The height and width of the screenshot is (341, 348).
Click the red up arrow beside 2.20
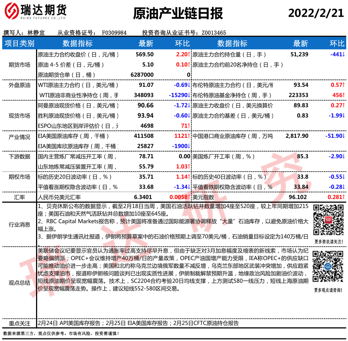click(x=189, y=55)
